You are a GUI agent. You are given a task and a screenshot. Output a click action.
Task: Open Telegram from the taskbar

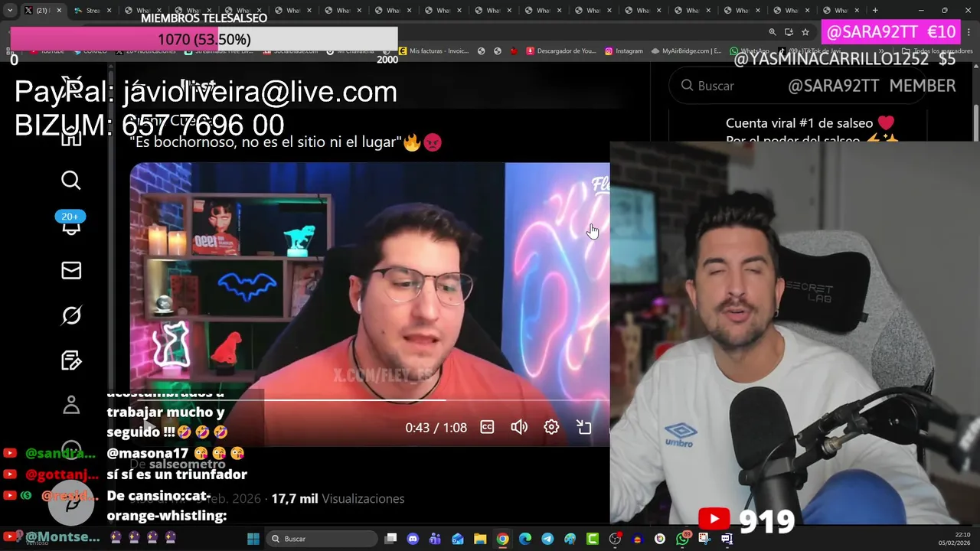[547, 539]
